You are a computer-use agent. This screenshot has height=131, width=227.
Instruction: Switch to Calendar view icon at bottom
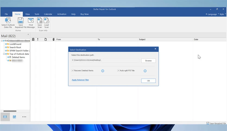pyautogui.click(x=14, y=117)
